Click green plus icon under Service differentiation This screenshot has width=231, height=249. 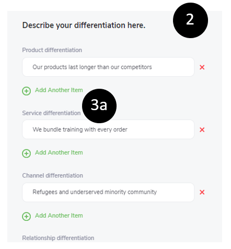[27, 153]
